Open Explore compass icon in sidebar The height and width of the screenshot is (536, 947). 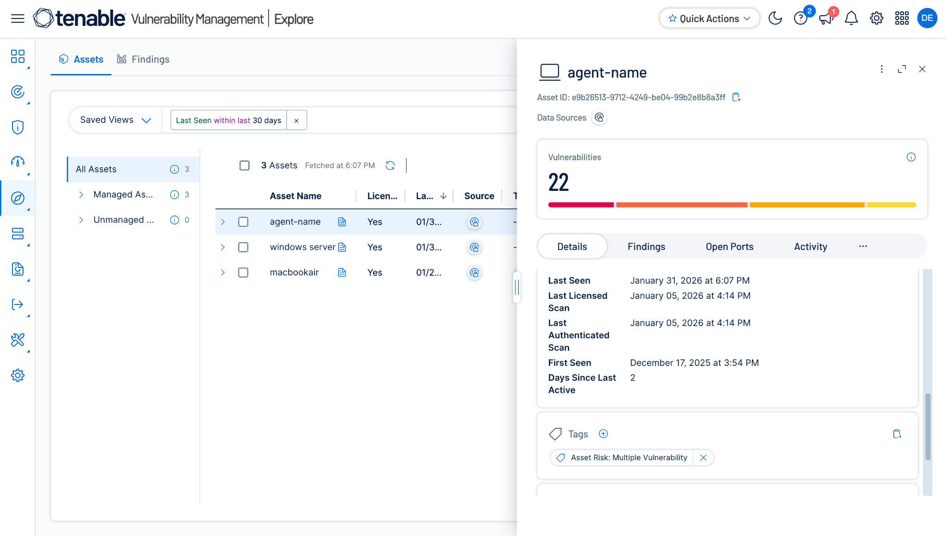[x=18, y=198]
